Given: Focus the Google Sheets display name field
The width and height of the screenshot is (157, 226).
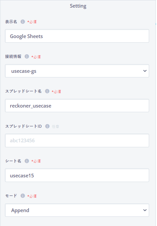Looking at the screenshot, I should click(x=77, y=36).
